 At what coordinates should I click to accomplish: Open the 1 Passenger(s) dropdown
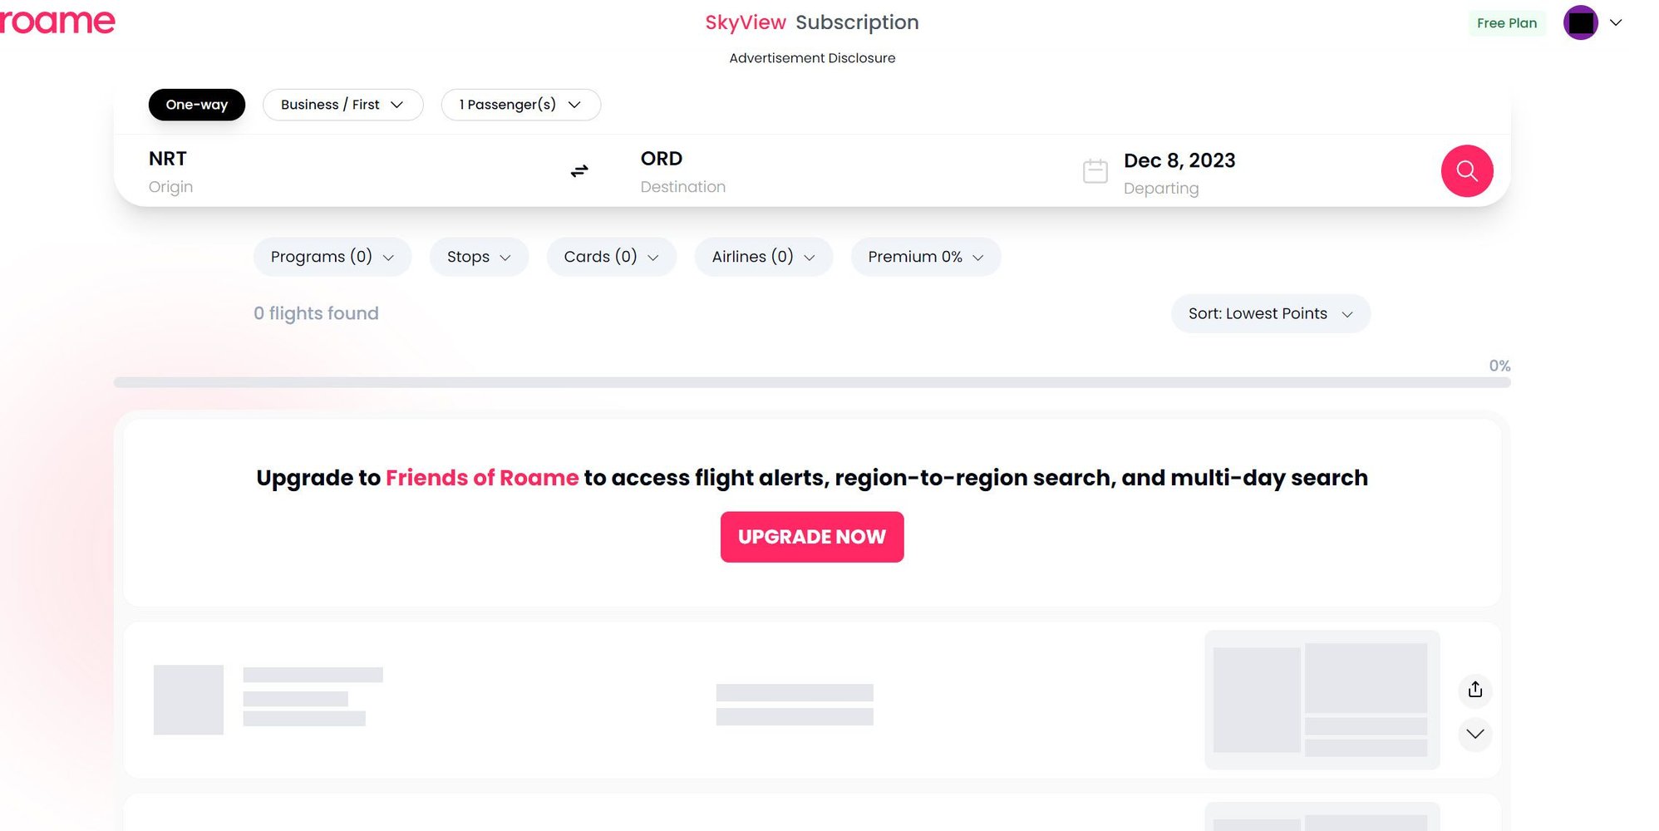520,105
